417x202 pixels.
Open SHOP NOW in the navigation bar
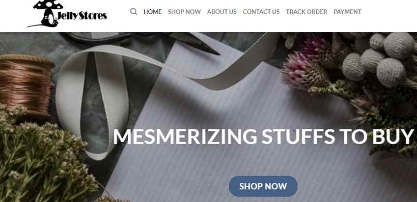click(x=184, y=12)
